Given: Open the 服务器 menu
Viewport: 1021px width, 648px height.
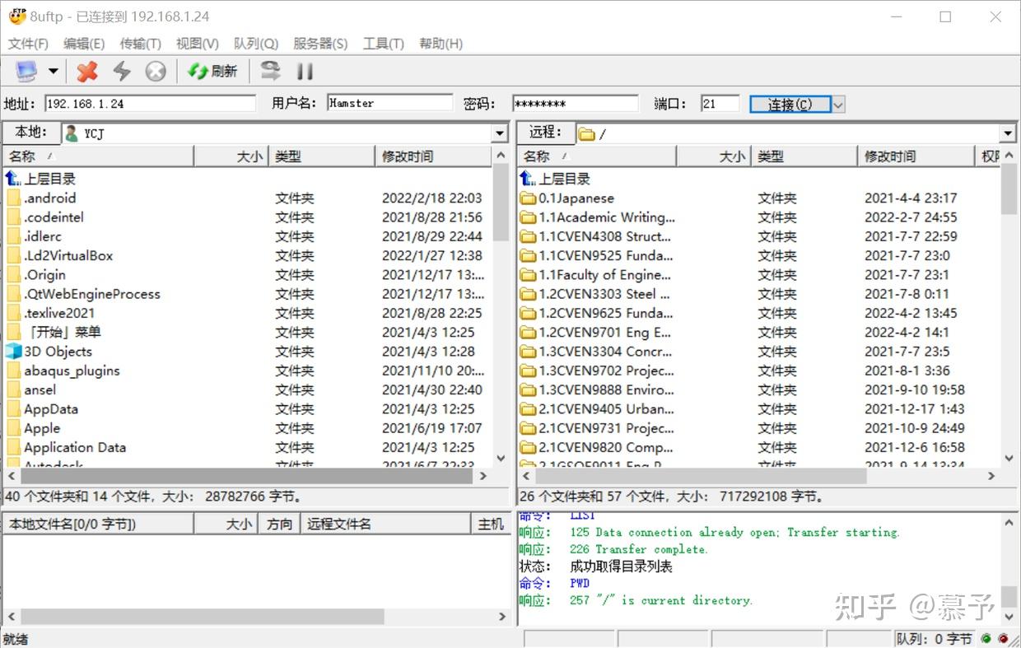Looking at the screenshot, I should (x=319, y=44).
